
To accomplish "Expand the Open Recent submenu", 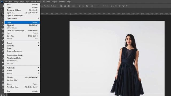I will (22, 18).
